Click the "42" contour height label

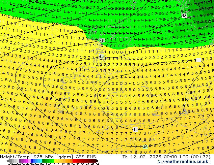135,129
